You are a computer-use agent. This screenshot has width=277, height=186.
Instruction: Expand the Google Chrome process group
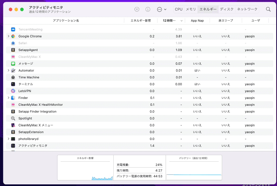coord(8,36)
